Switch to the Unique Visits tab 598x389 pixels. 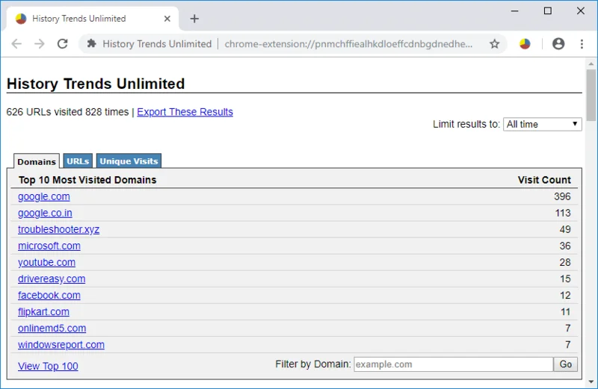point(129,161)
